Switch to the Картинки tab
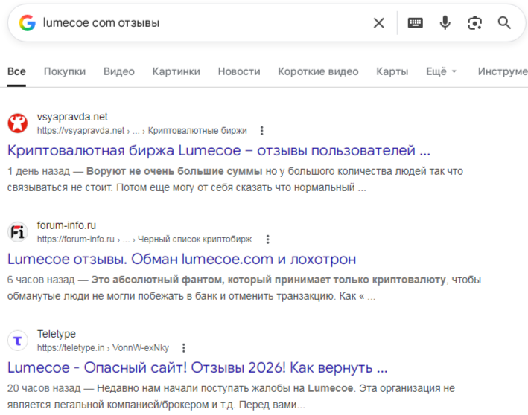Screen dimensions: 528x415 pyautogui.click(x=176, y=71)
